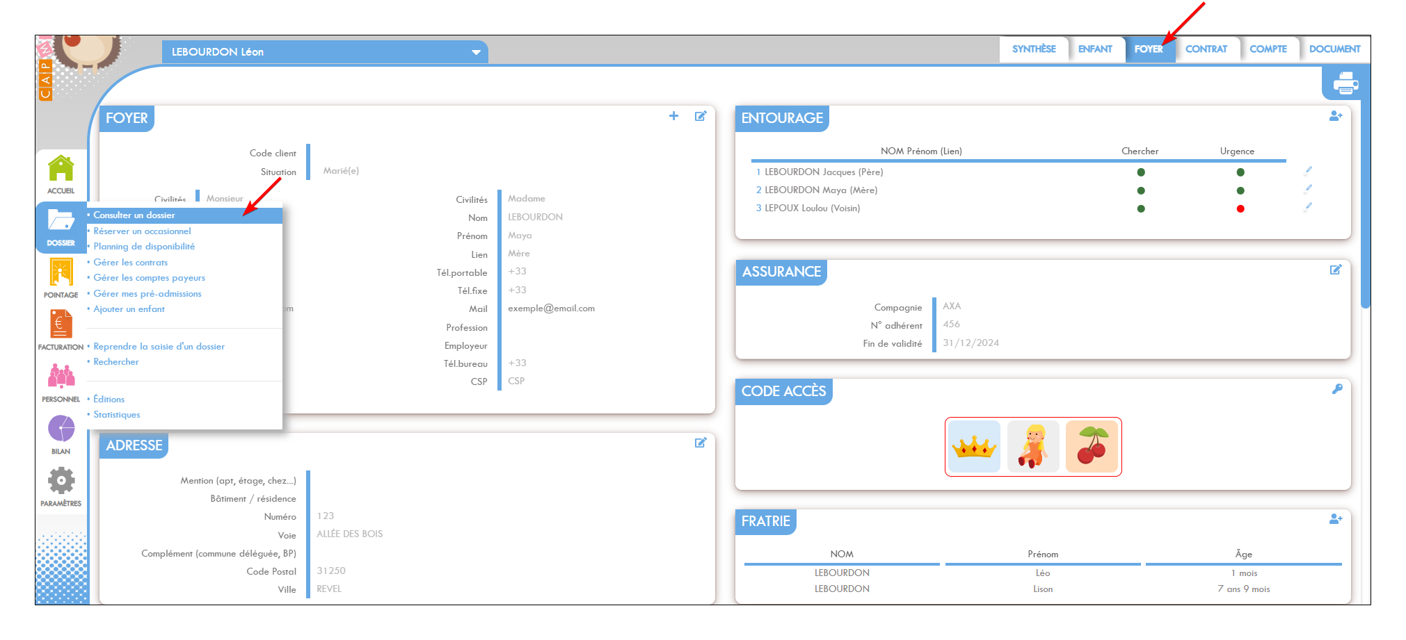Click the Maya prénom value
The height and width of the screenshot is (640, 1406).
click(520, 236)
